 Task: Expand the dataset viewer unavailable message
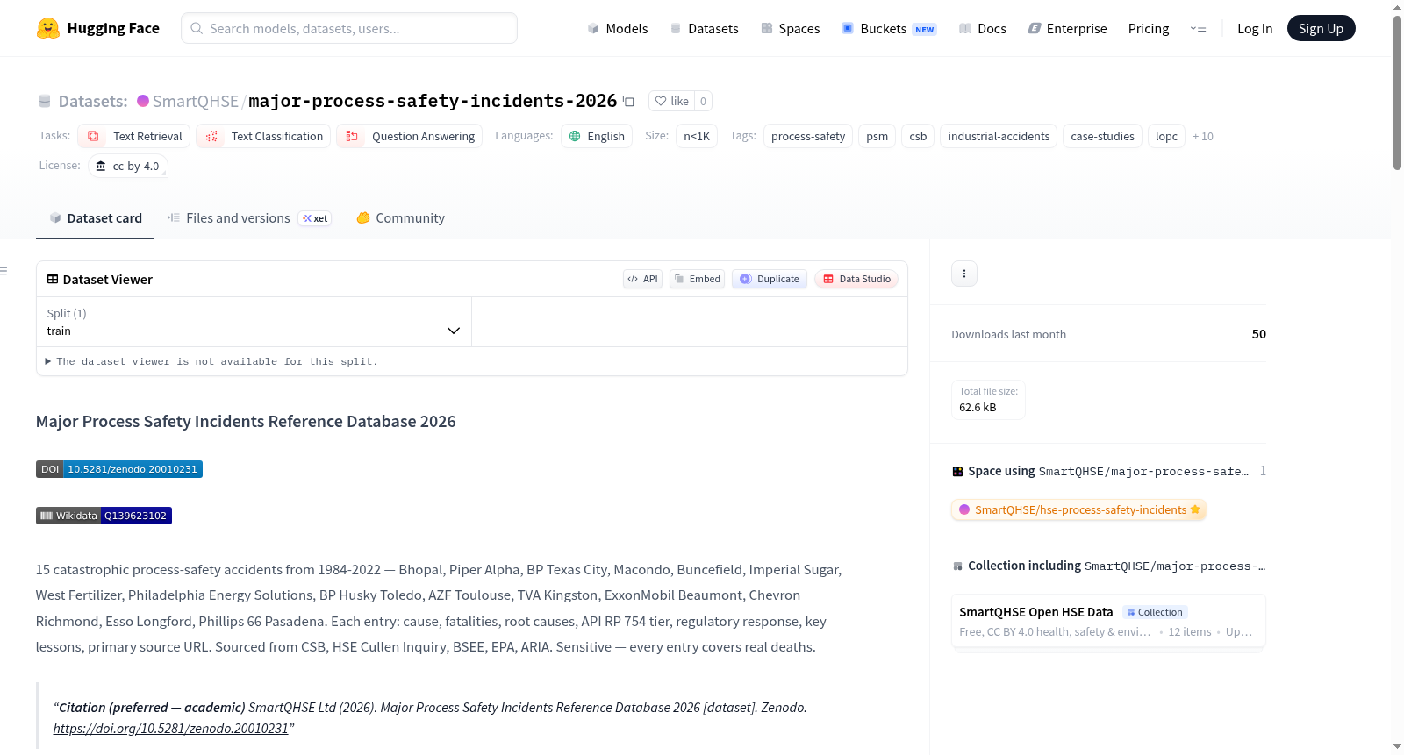pos(211,361)
